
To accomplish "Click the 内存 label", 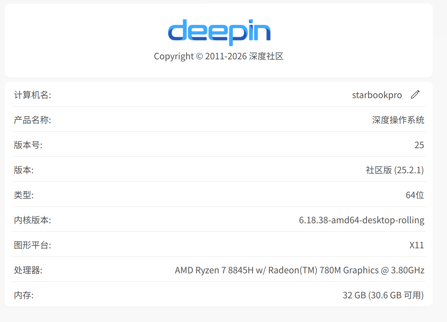I will pyautogui.click(x=24, y=295).
